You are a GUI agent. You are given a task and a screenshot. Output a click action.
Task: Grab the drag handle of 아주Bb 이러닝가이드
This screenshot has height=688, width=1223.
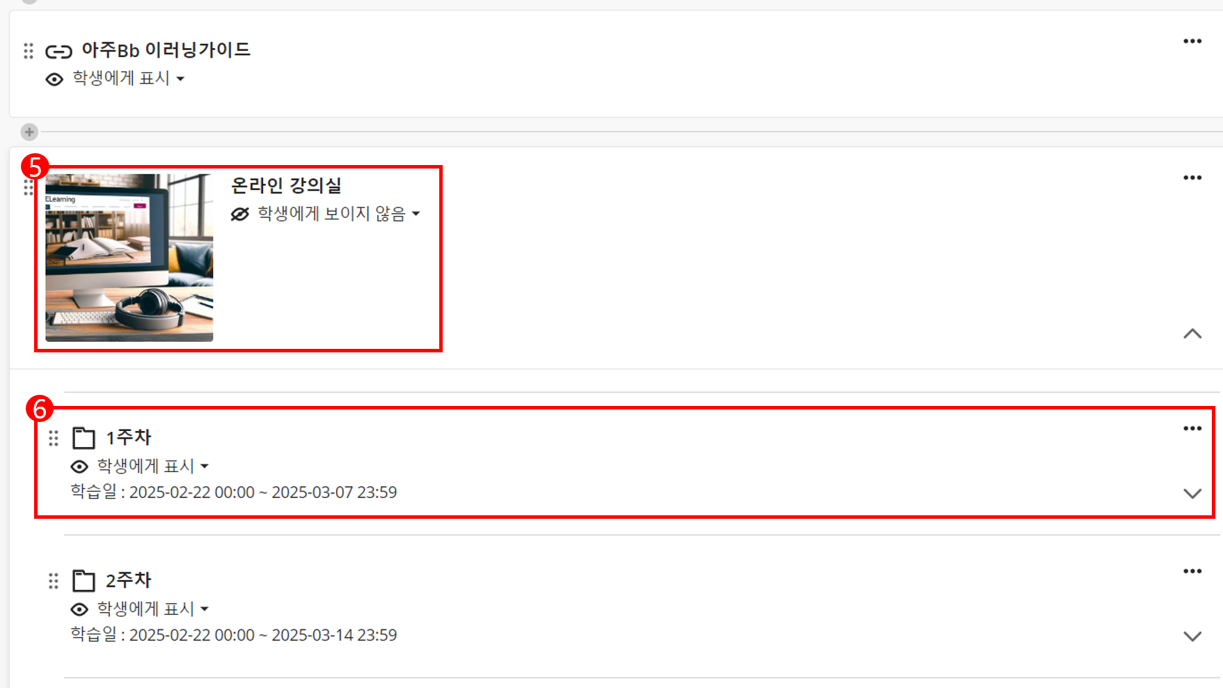pos(29,51)
